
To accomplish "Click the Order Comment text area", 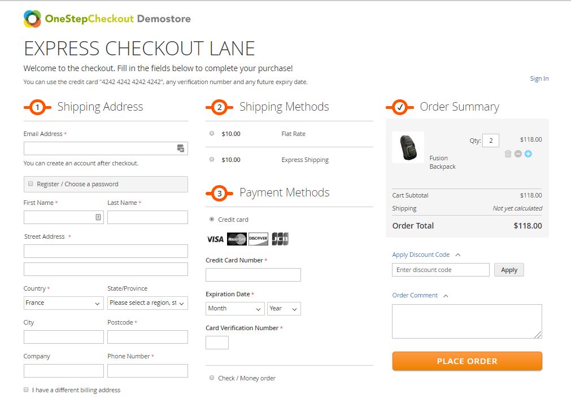I will coord(467,321).
